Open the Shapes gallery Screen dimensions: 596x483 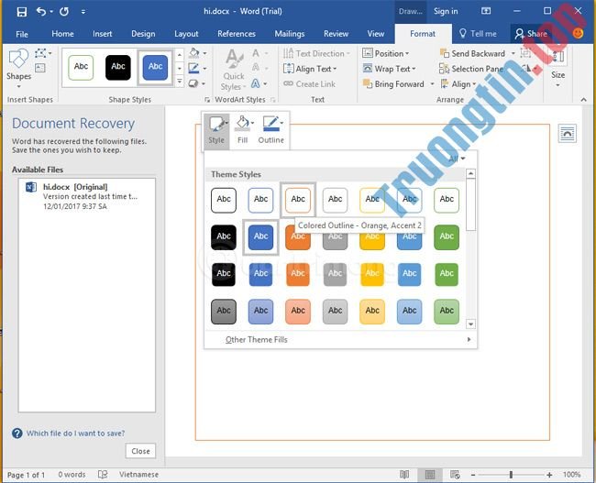point(18,69)
